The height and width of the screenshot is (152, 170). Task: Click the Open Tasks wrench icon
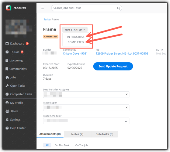tap(7, 86)
